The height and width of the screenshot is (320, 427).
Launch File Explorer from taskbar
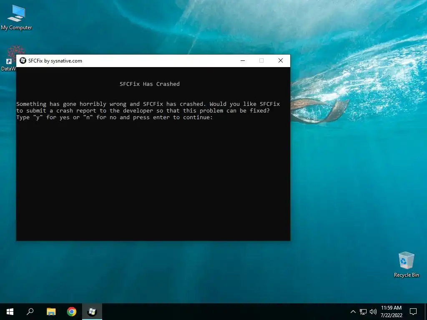point(51,312)
